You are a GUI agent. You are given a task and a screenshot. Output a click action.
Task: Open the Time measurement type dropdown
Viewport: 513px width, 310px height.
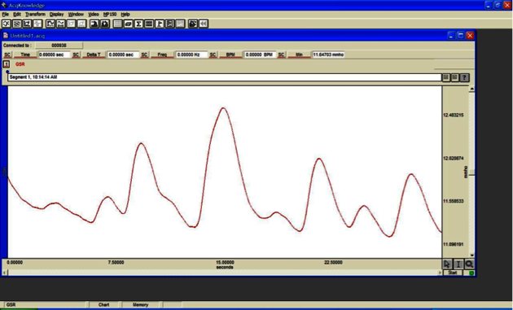(x=25, y=55)
